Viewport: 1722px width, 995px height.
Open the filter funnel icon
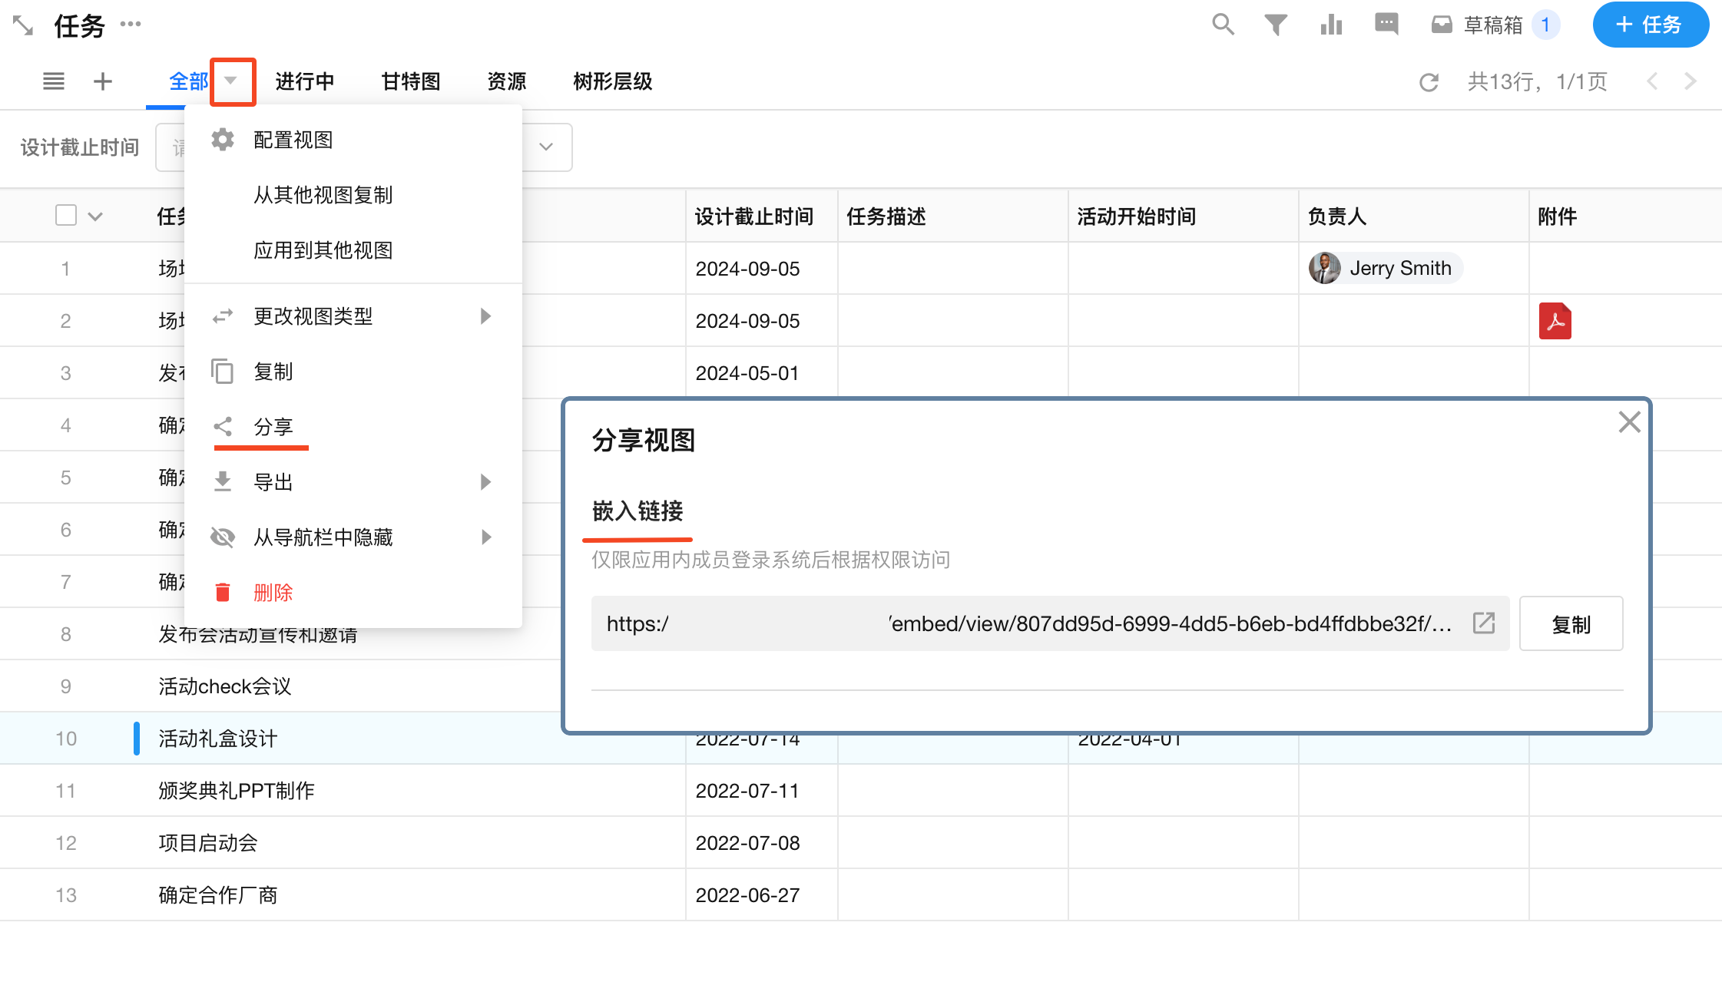(x=1276, y=25)
